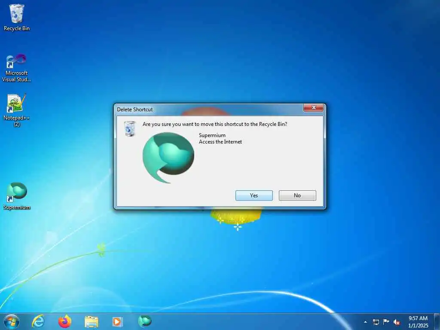The height and width of the screenshot is (330, 440).
Task: Open the Action Center flag icon
Action: 386,322
